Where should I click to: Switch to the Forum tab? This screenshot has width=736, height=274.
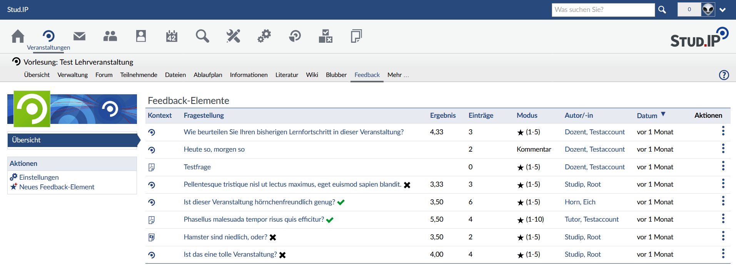(104, 75)
